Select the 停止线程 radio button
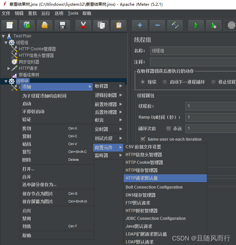This screenshot has height=245, width=236. pyautogui.click(x=213, y=82)
